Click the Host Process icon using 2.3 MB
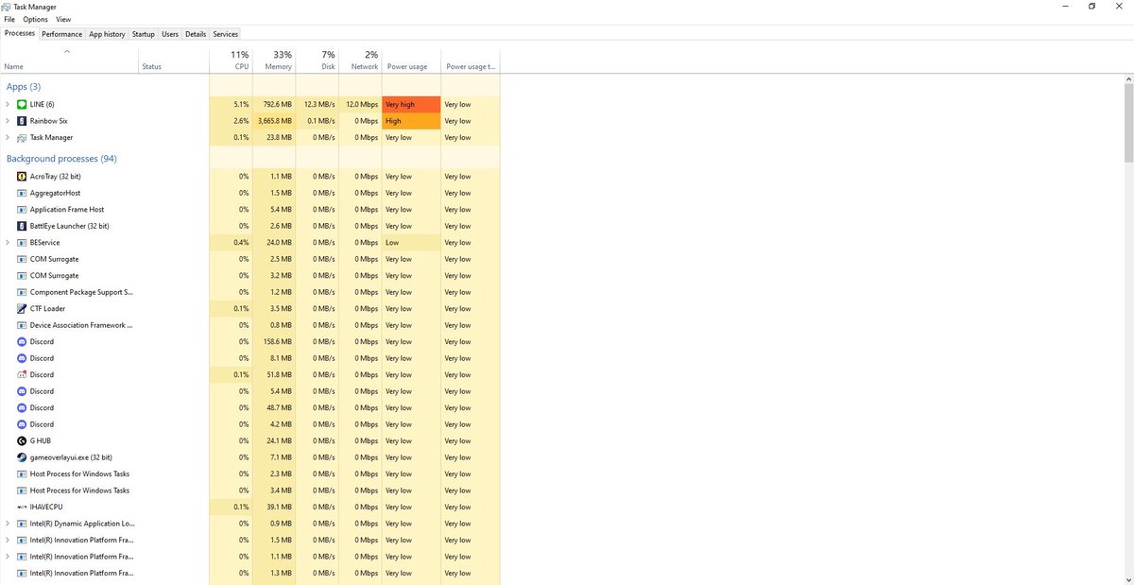The height and width of the screenshot is (585, 1134). point(22,474)
